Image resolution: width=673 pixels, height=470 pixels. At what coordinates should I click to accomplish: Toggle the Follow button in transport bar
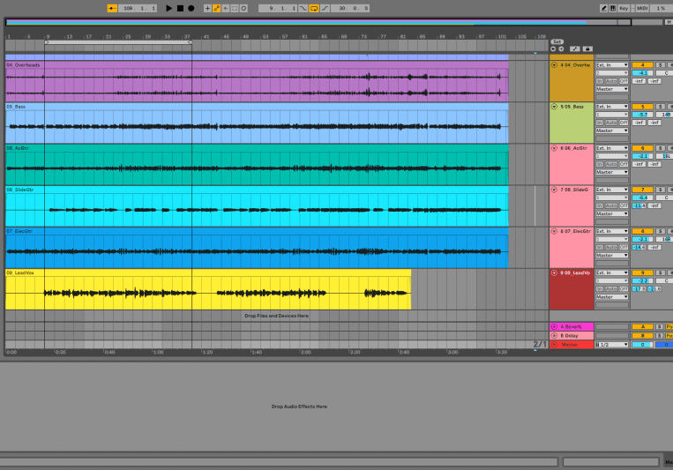tap(112, 8)
